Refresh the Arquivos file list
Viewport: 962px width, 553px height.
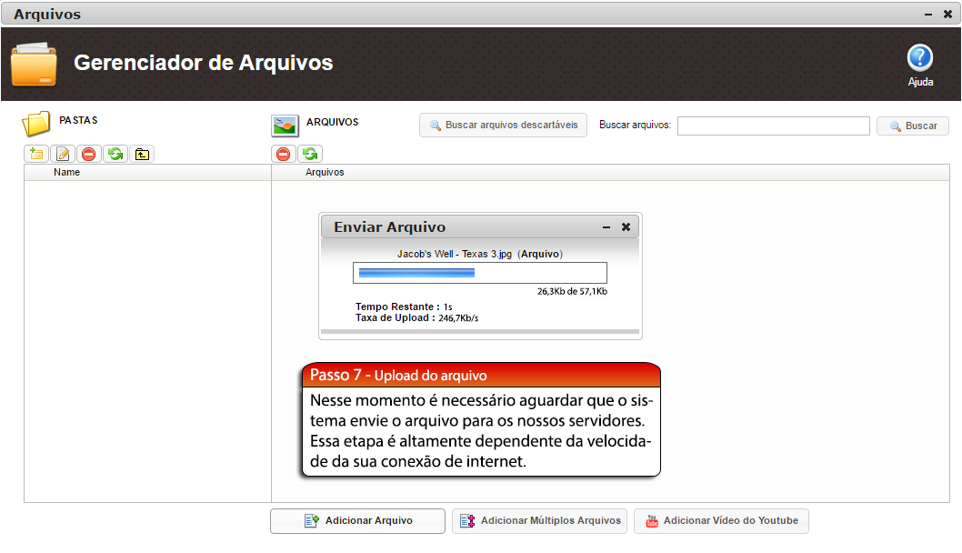coord(310,154)
